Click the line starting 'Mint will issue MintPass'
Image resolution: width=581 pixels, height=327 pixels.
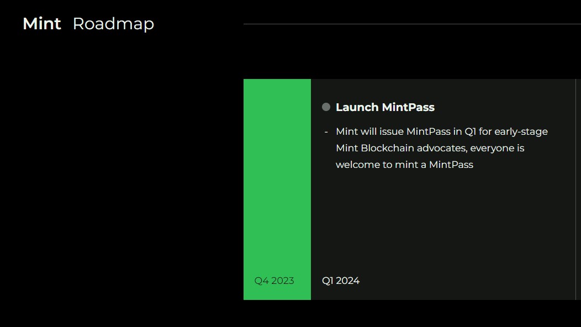tap(441, 131)
